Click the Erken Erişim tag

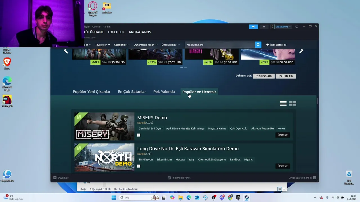[x=164, y=160]
